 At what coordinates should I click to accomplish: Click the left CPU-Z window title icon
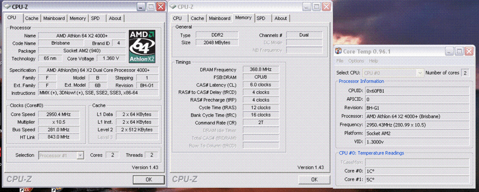coord(7,7)
